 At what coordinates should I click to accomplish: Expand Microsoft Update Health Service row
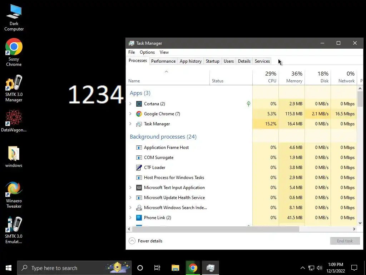pos(130,197)
